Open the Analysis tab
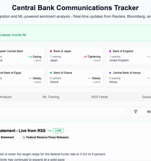 [x=6, y=97]
